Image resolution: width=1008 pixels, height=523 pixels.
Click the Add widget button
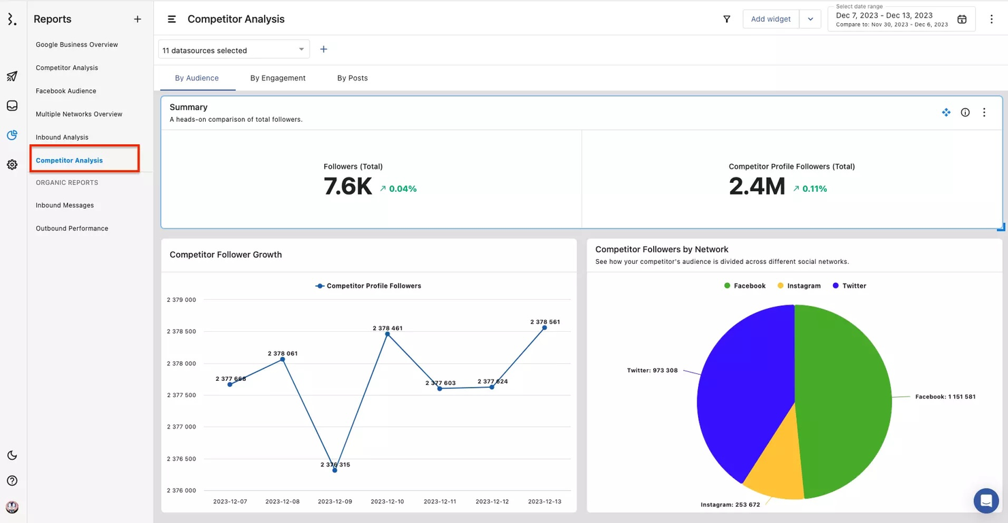pyautogui.click(x=770, y=18)
